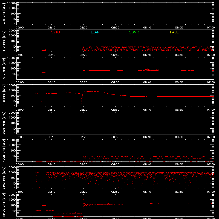
Task: Click 06:10 tick under the 1415 MHz panel
Action: click(x=51, y=110)
